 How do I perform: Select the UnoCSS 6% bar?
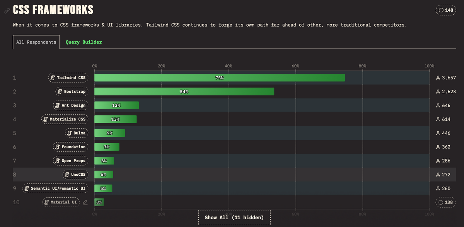pyautogui.click(x=104, y=175)
